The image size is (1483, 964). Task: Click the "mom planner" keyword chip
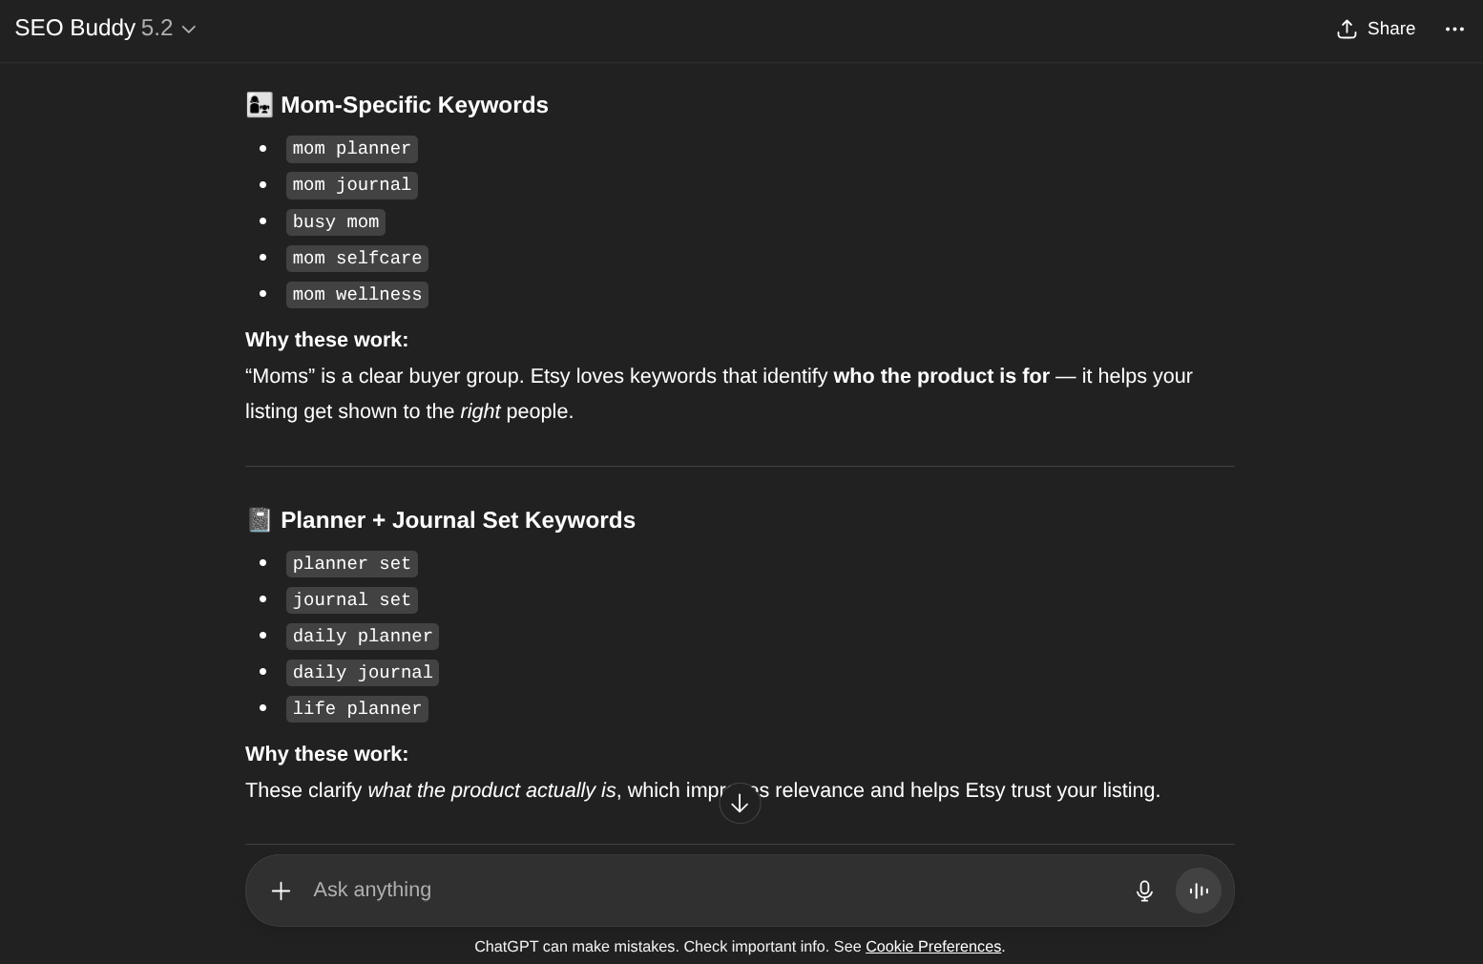[351, 149]
